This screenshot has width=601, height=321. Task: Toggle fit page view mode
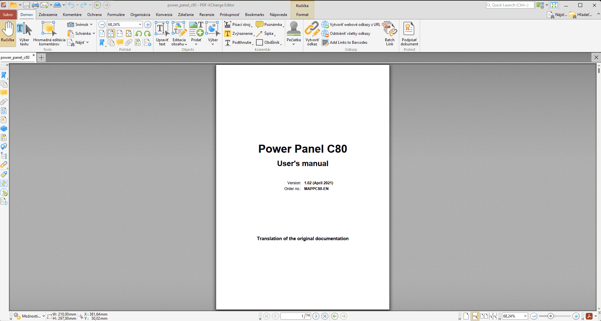point(111,34)
